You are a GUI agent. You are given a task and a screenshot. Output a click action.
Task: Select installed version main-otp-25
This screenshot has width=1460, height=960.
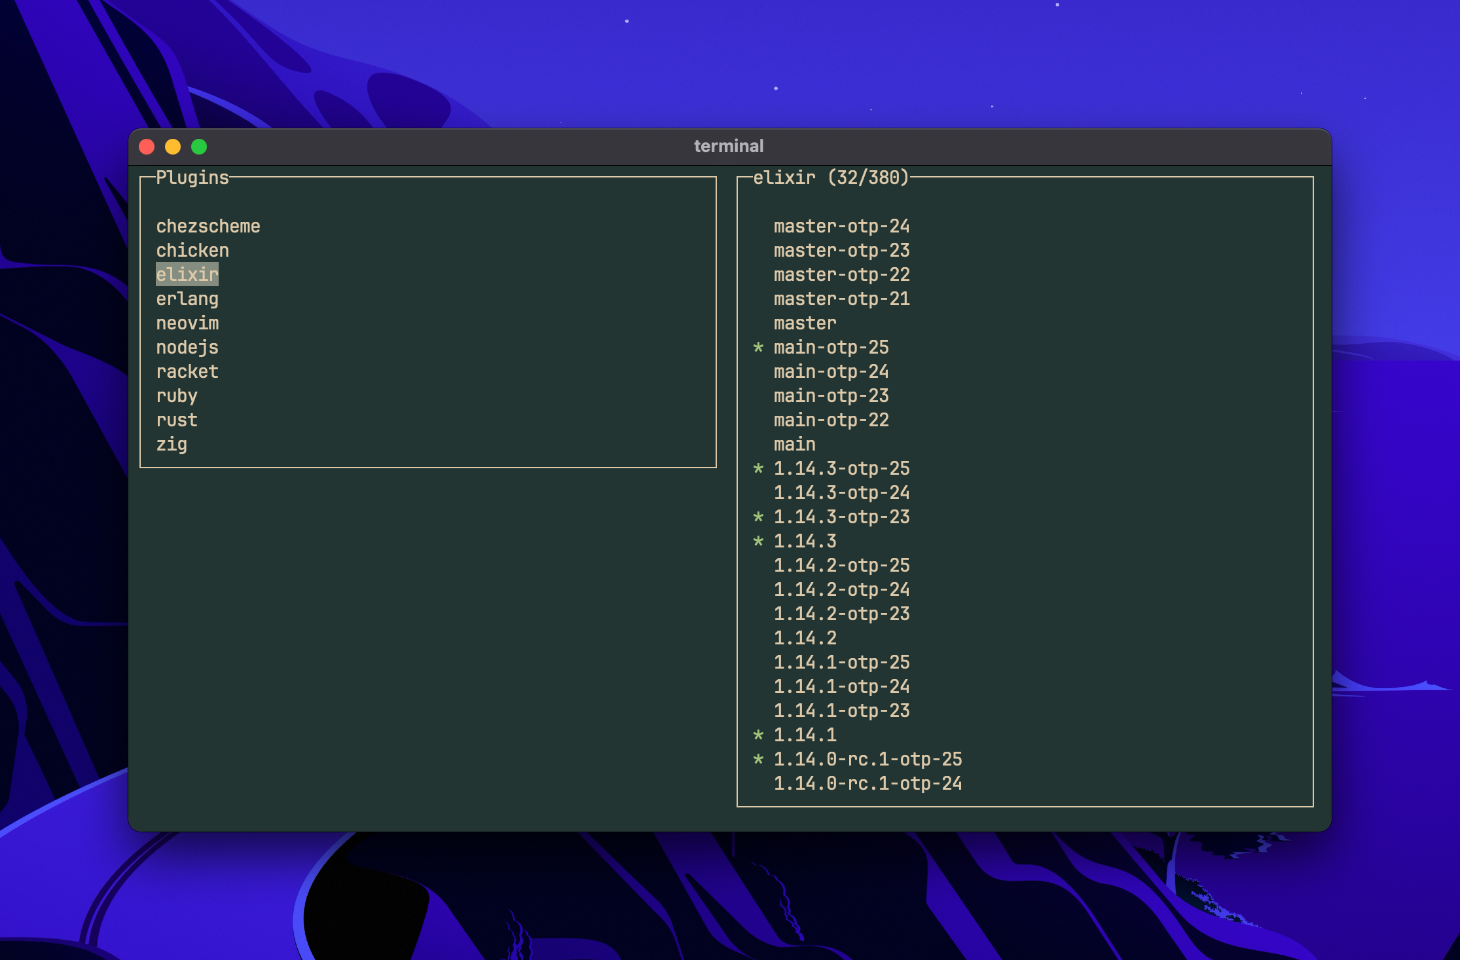pos(831,348)
